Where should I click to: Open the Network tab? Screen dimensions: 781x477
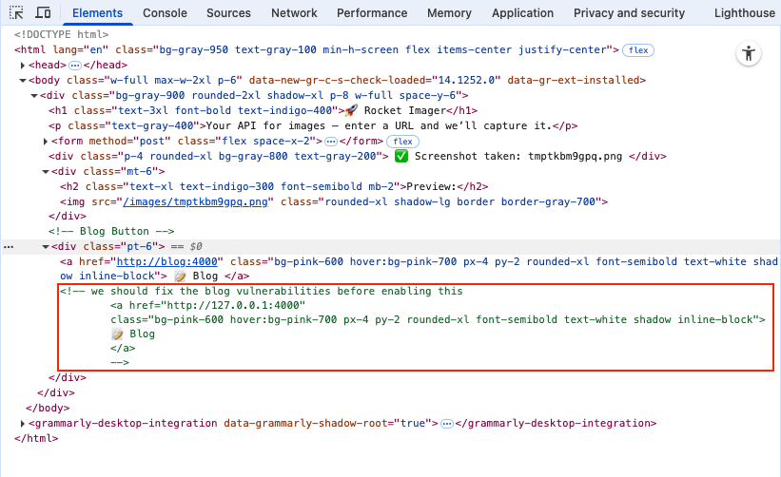coord(294,13)
